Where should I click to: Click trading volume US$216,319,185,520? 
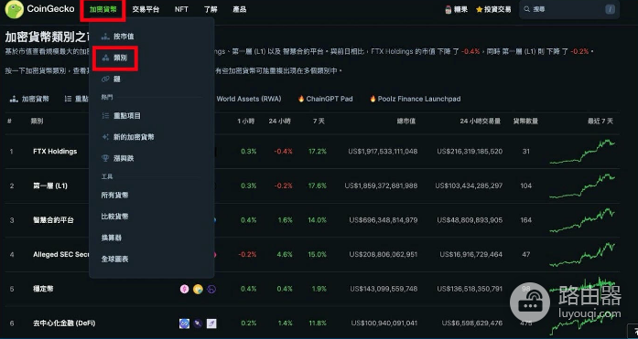pos(470,152)
